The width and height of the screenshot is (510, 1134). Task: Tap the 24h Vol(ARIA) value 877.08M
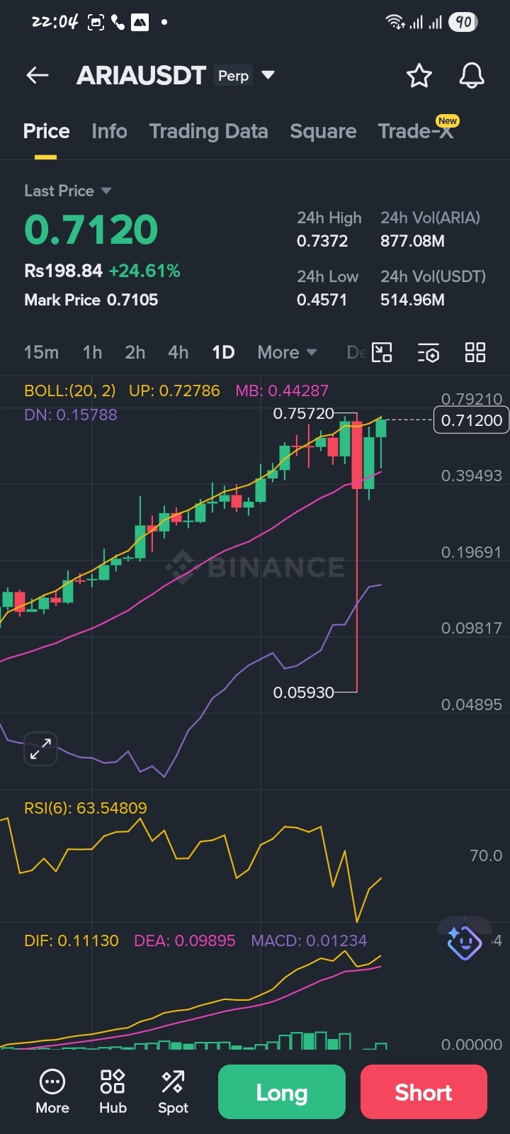[x=412, y=241]
